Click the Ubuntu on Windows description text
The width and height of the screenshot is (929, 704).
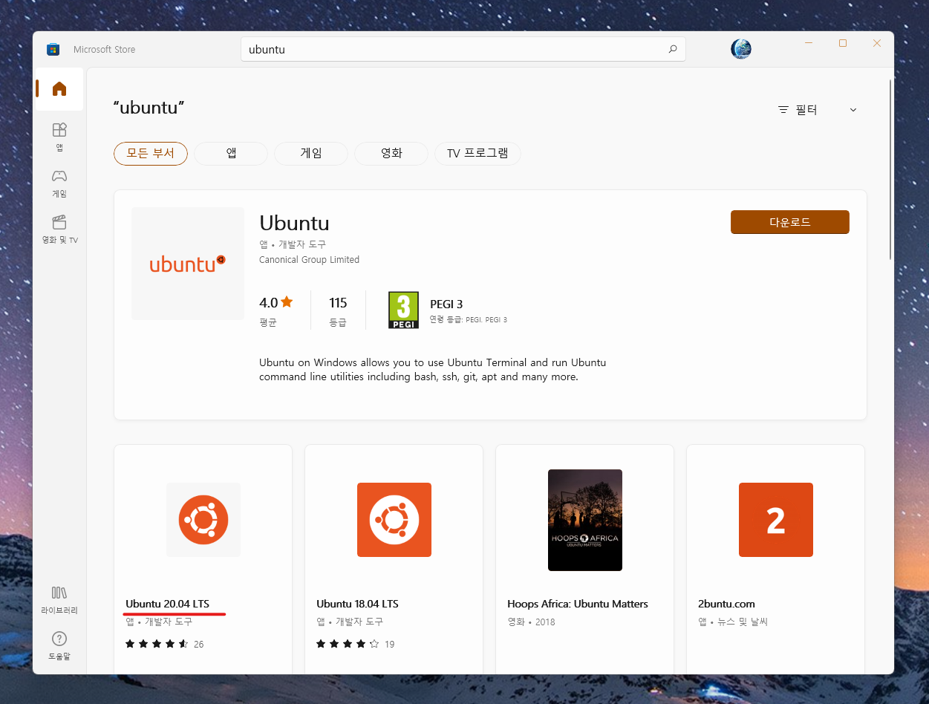point(433,370)
